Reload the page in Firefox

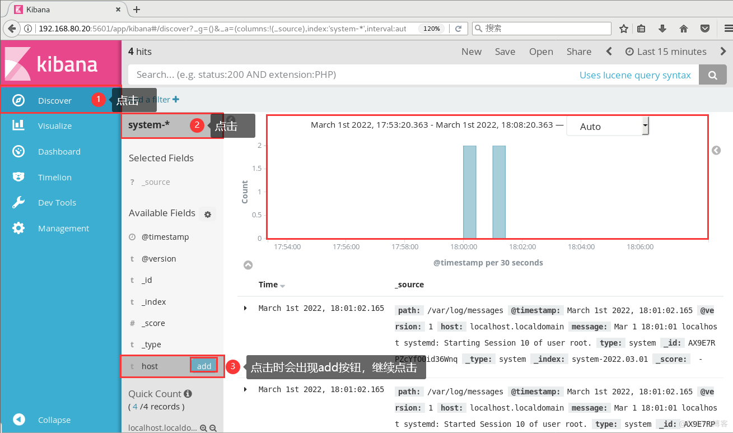click(458, 28)
